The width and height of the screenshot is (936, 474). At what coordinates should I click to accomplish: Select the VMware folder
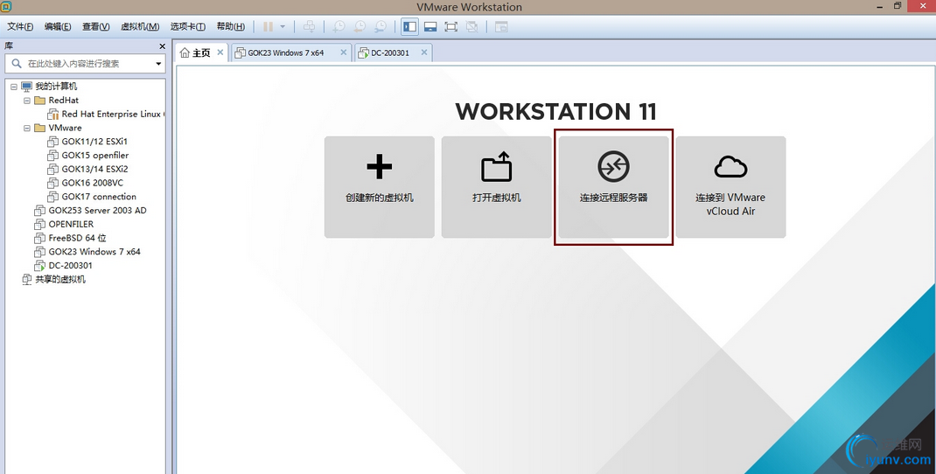coord(65,128)
